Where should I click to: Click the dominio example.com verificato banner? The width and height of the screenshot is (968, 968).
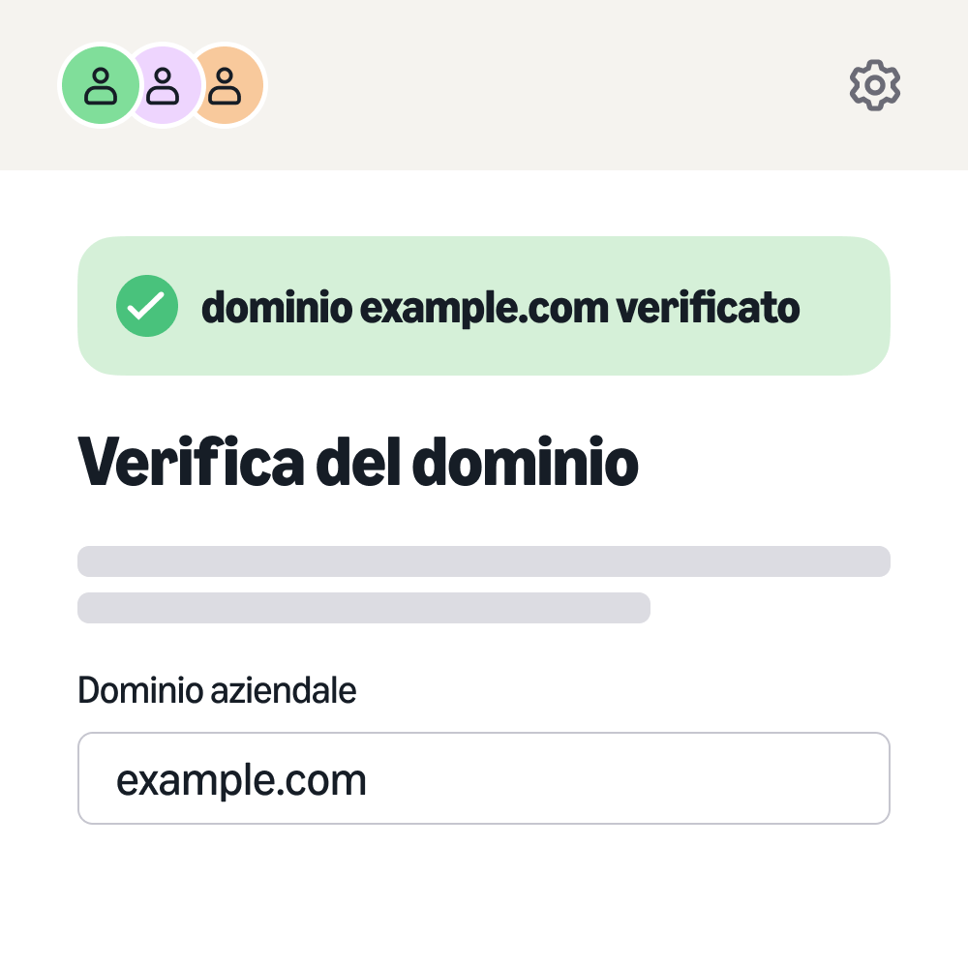pos(484,306)
